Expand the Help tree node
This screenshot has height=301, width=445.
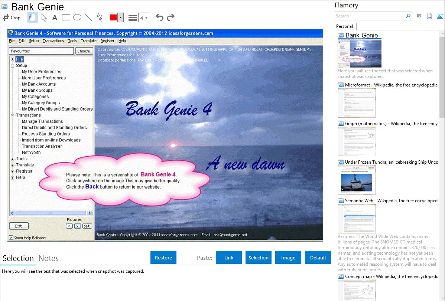(x=13, y=177)
